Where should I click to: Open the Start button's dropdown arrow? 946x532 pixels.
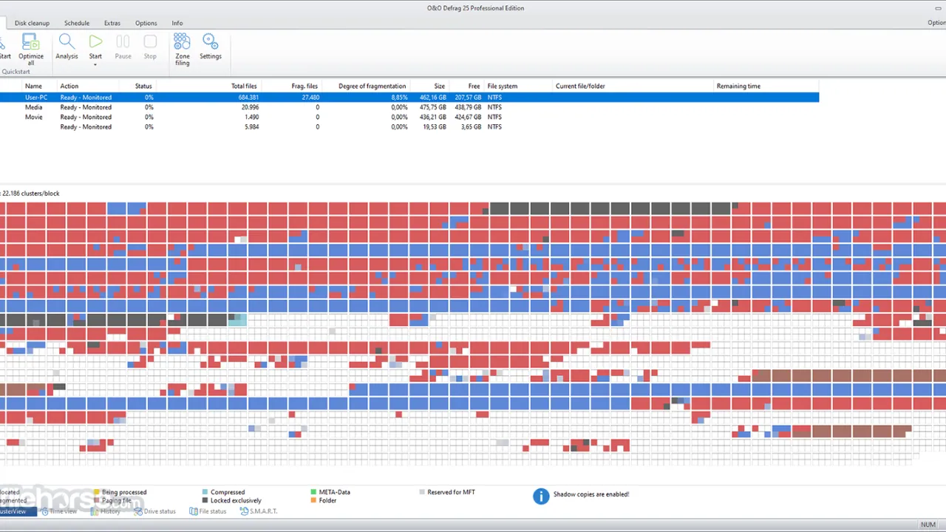95,65
